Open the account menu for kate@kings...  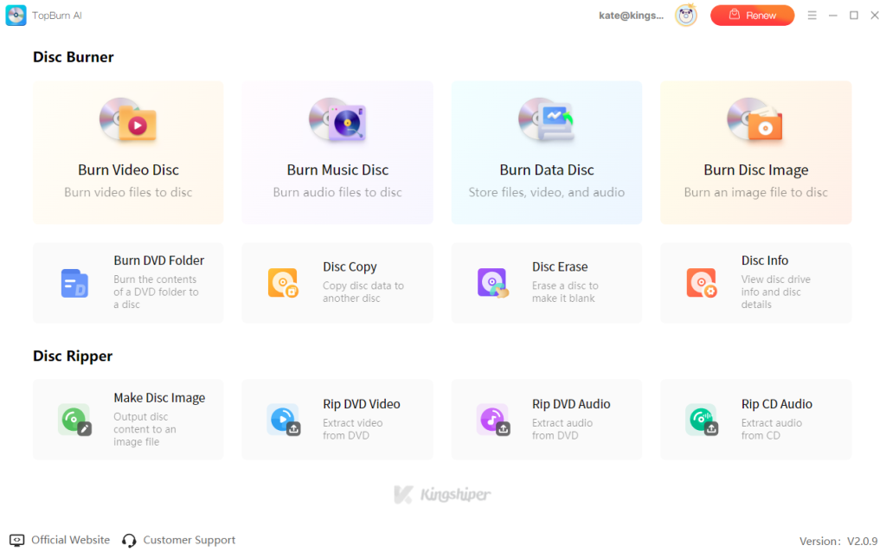tap(631, 15)
